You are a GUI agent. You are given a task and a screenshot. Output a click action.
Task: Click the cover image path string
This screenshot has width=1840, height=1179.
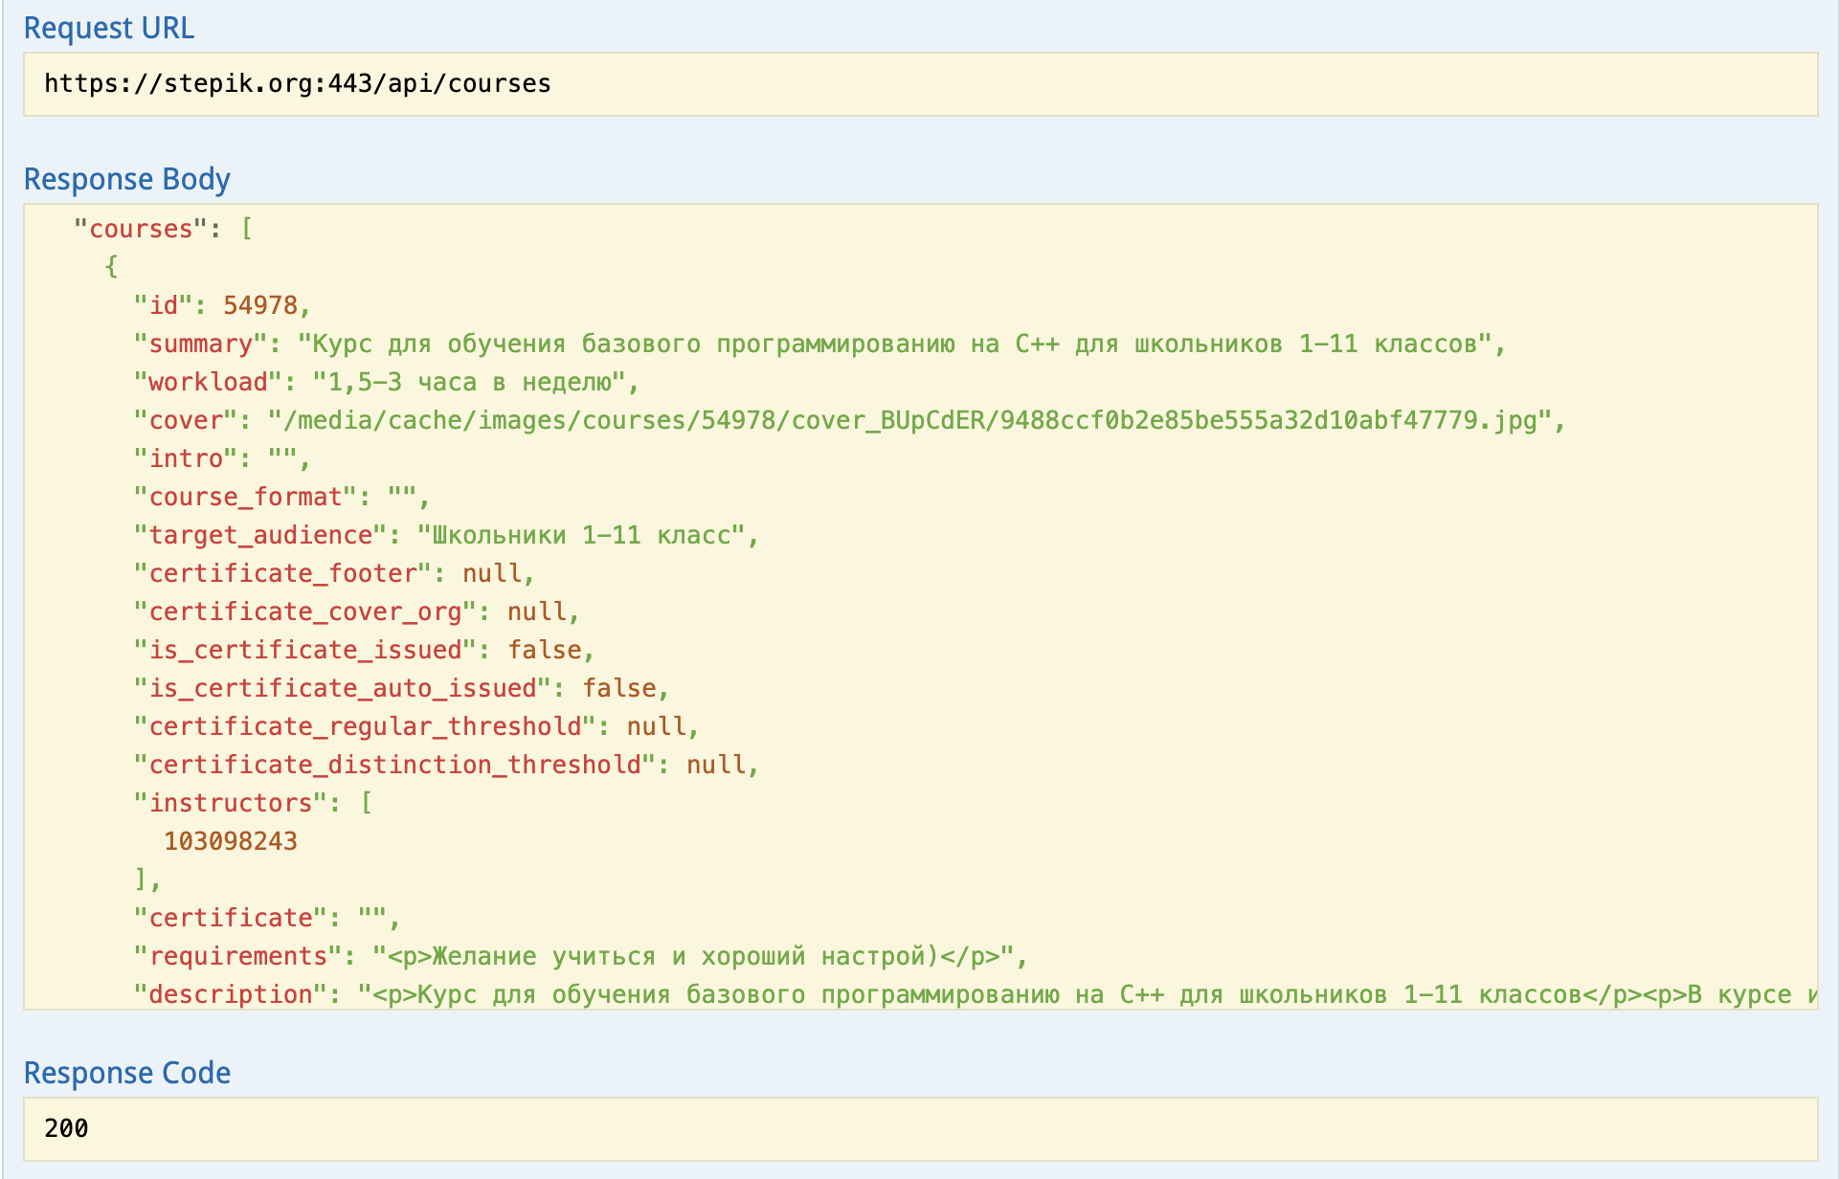pyautogui.click(x=909, y=421)
